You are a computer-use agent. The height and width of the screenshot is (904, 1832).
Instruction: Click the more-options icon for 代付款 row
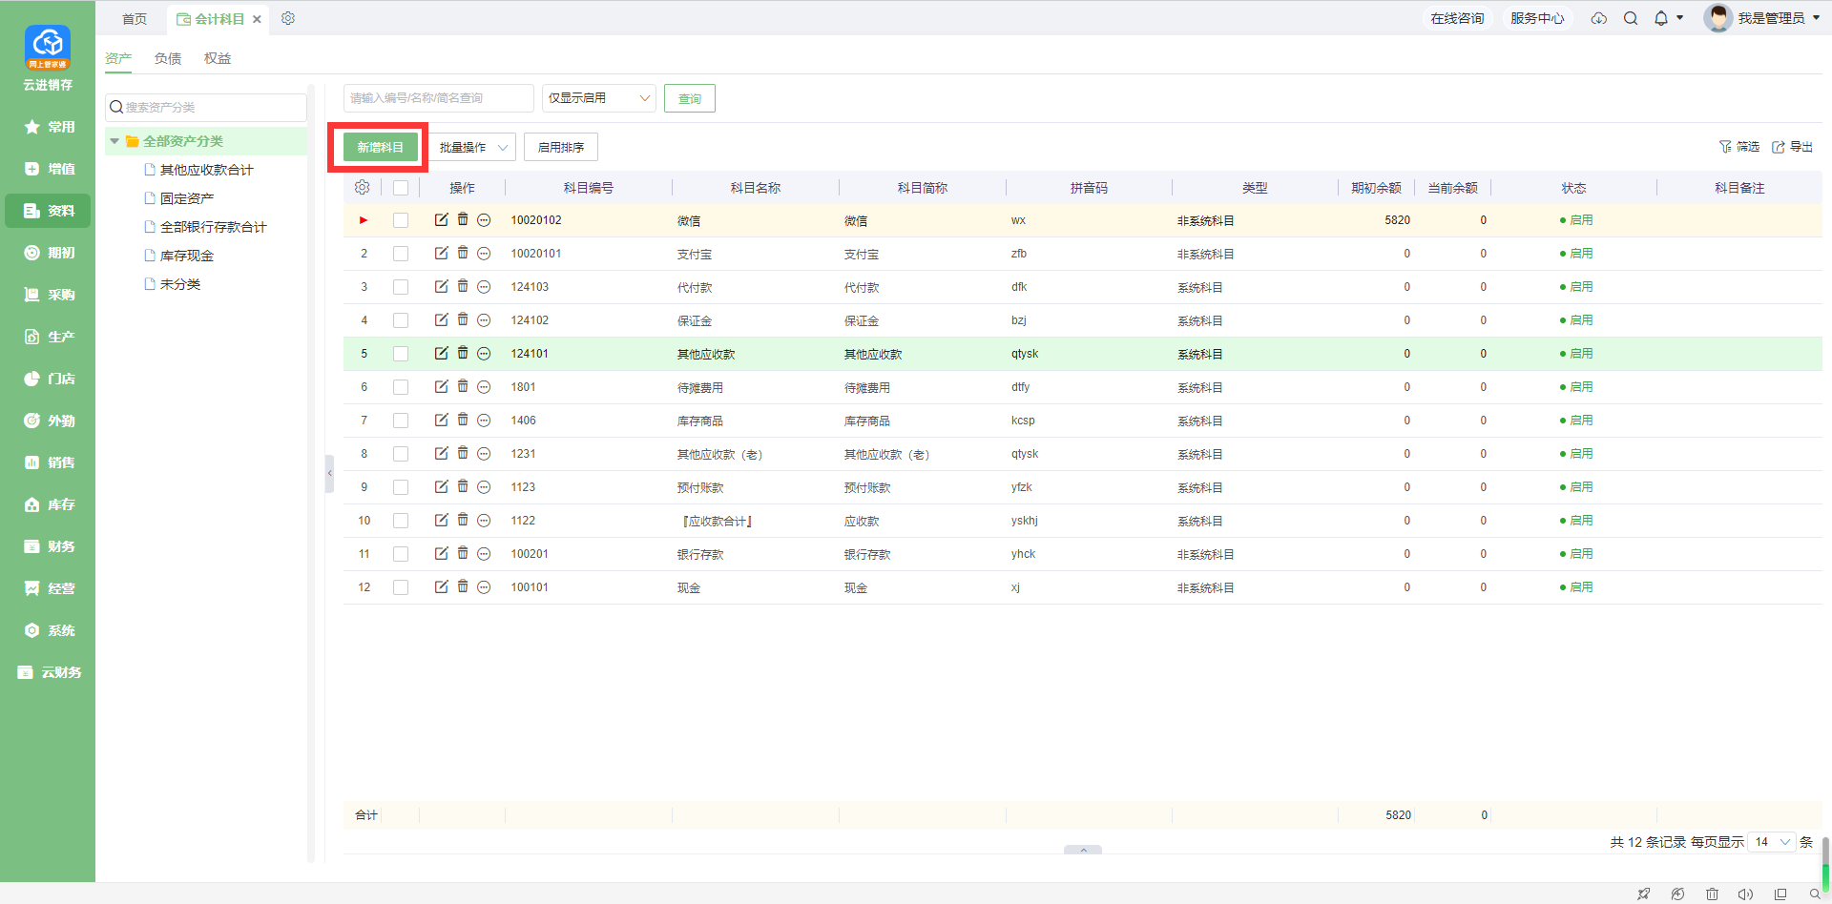click(x=484, y=287)
